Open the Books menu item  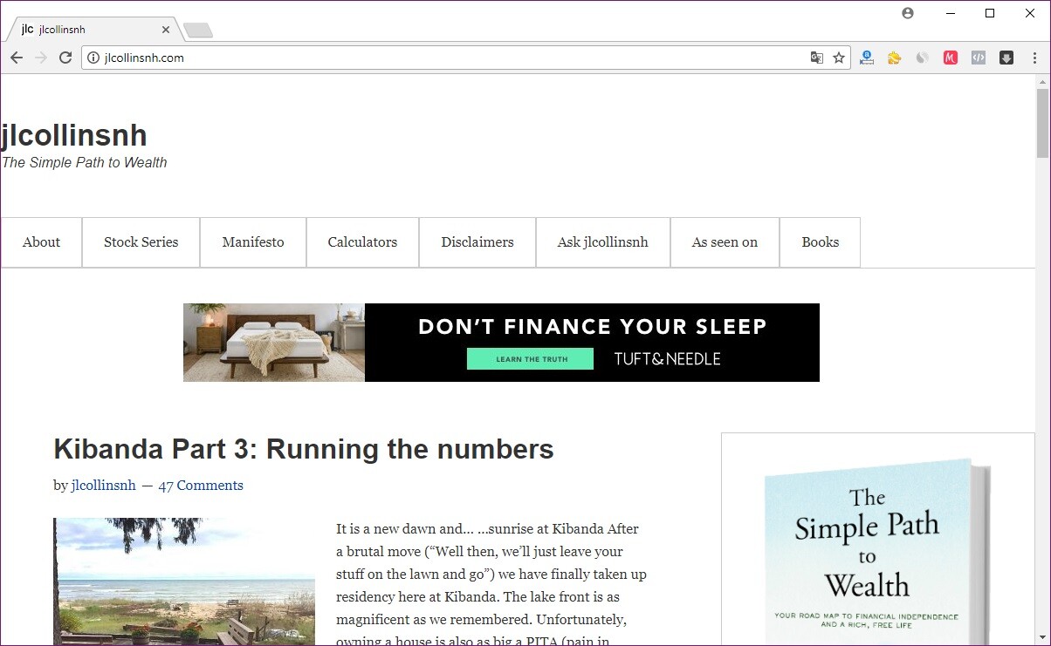click(x=821, y=242)
